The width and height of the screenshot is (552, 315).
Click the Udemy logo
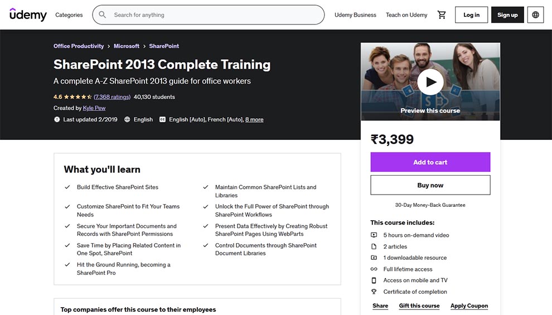(x=28, y=15)
